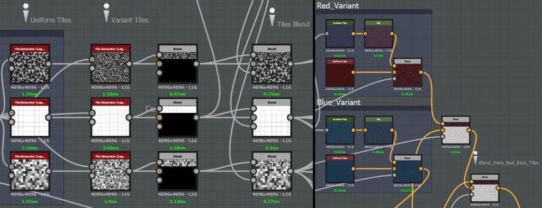Select the Tile Generator node timed 1.58ms
The width and height of the screenshot is (542, 208).
click(111, 64)
